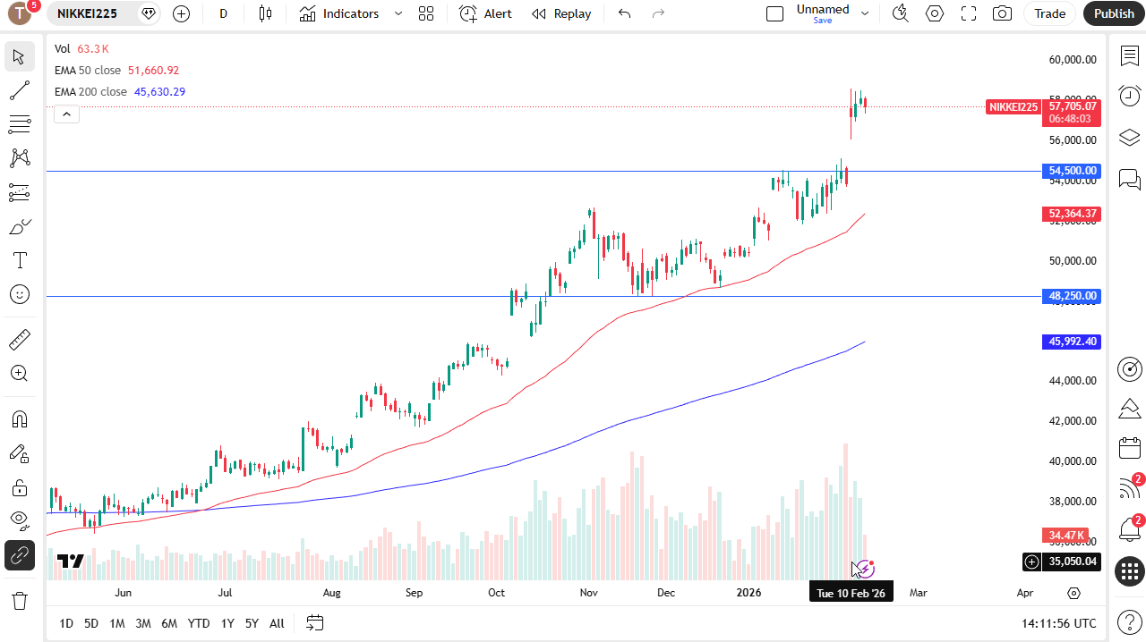Select the text annotation tool
The image size is (1146, 642).
pos(20,260)
